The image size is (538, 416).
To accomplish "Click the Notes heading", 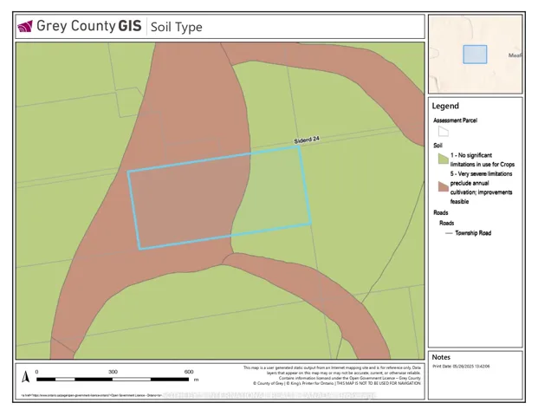I will click(441, 357).
